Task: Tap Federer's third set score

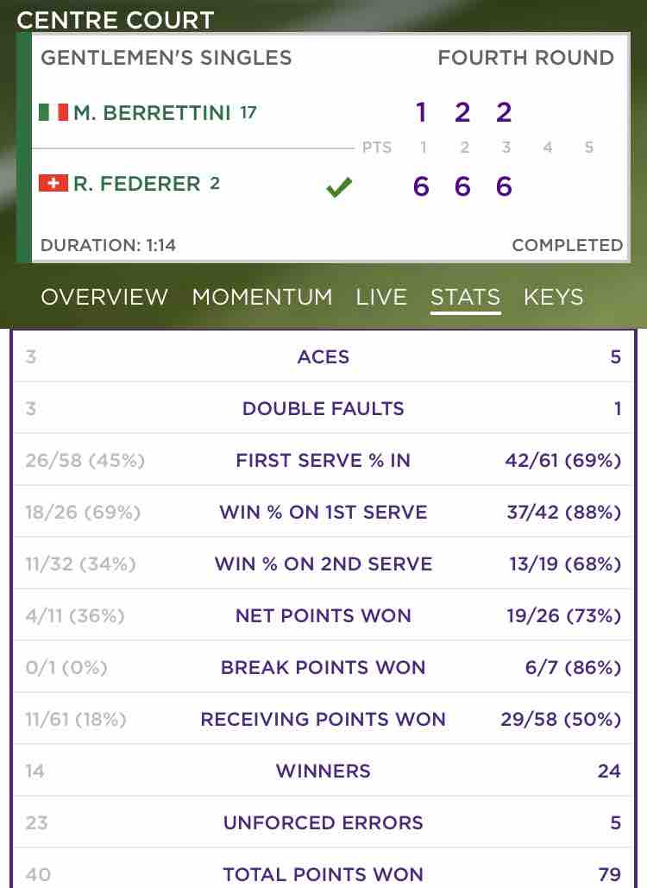Action: (504, 186)
